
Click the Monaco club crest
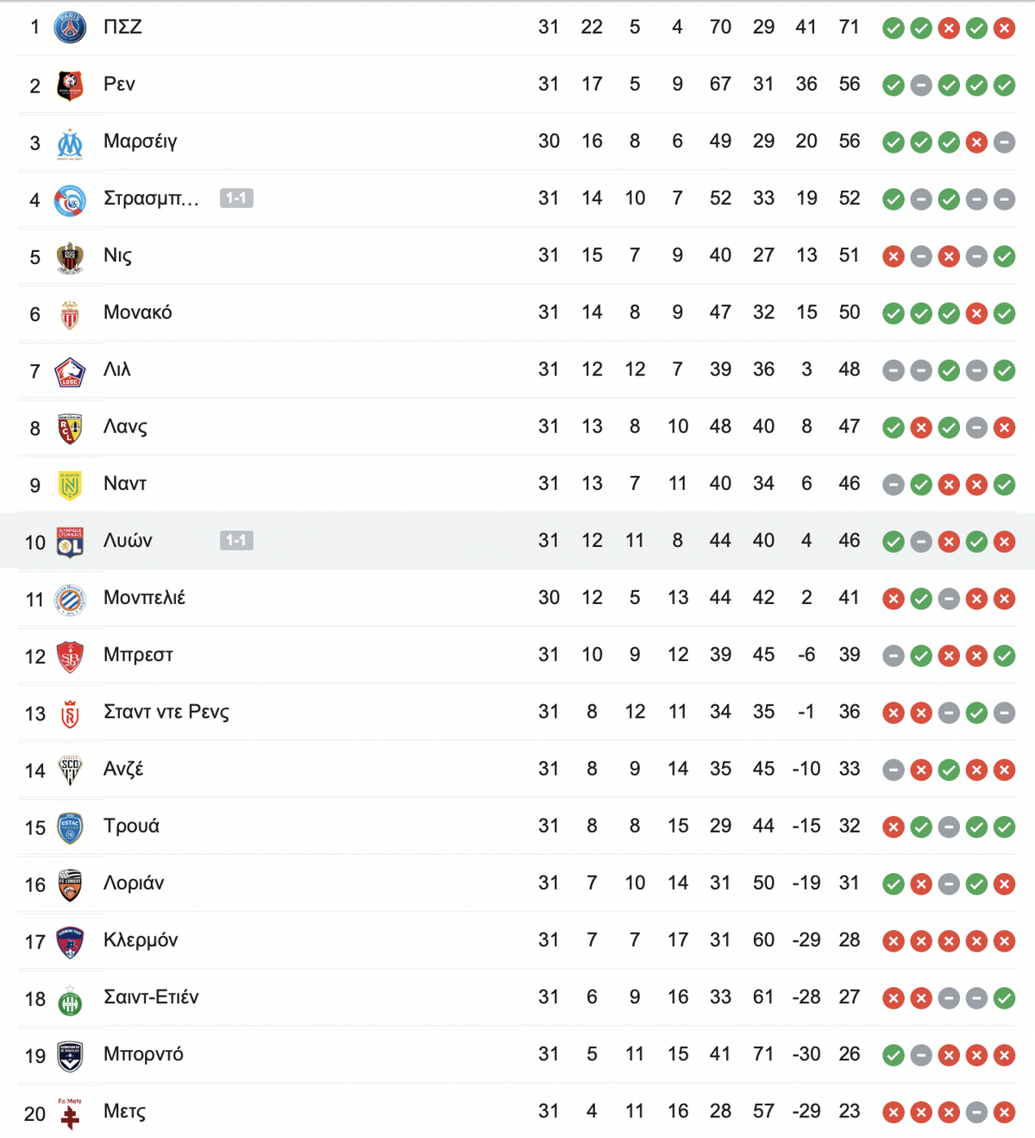70,314
